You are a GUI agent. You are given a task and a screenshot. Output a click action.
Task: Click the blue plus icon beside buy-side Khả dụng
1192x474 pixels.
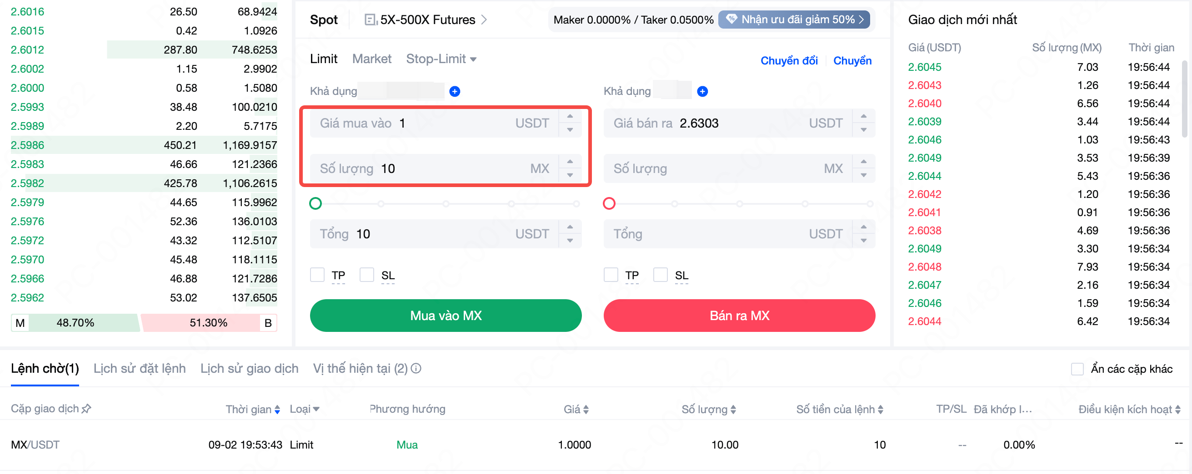[x=455, y=91]
